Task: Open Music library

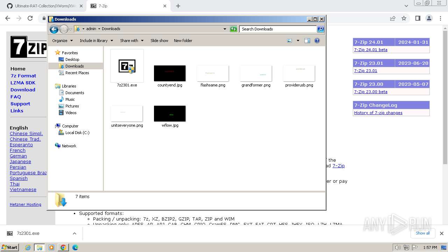Action: coord(70,99)
